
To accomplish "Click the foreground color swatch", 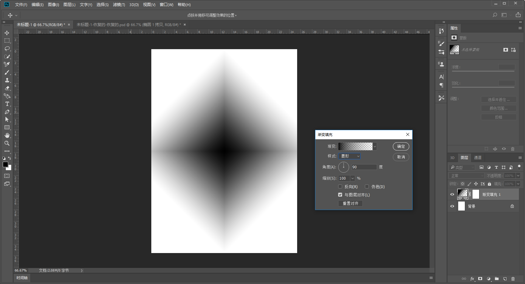I will coord(5,164).
